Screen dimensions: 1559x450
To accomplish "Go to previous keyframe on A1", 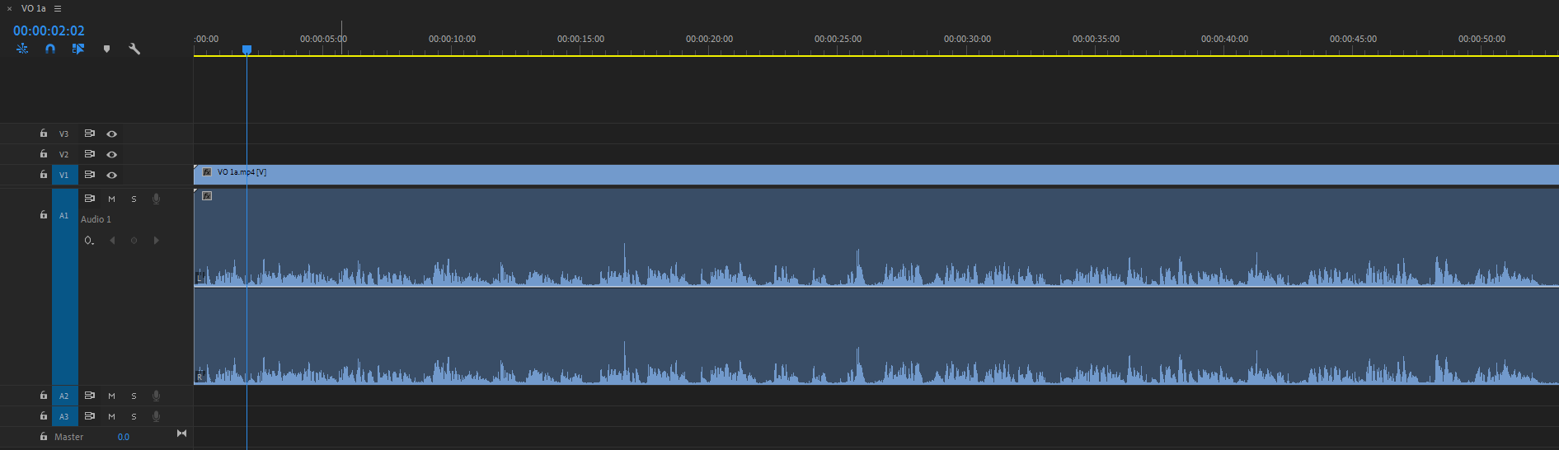I will click(x=112, y=241).
